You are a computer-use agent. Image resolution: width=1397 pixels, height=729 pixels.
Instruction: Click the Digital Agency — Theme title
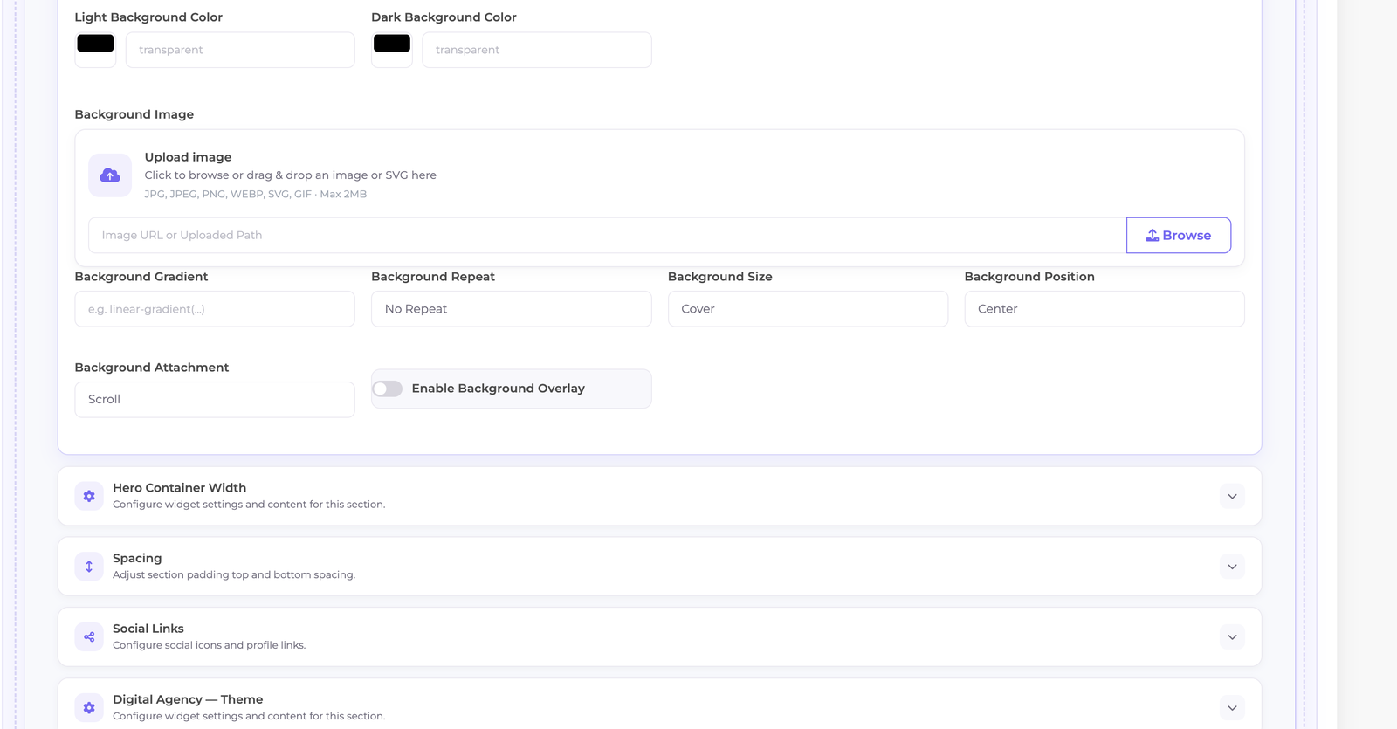[188, 699]
